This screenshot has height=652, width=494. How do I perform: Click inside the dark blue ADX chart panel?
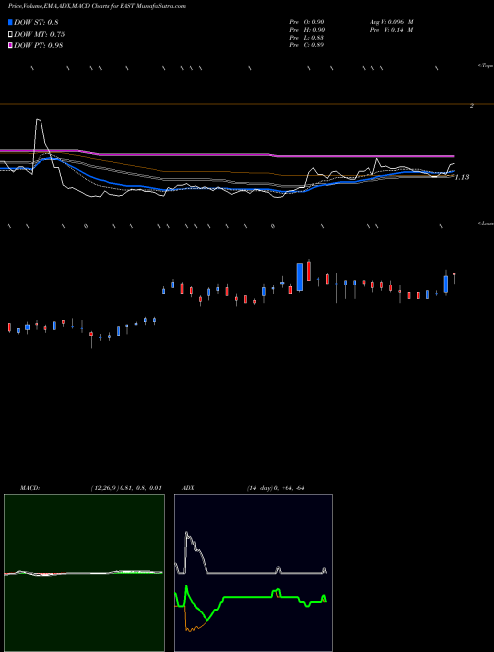coord(253,573)
